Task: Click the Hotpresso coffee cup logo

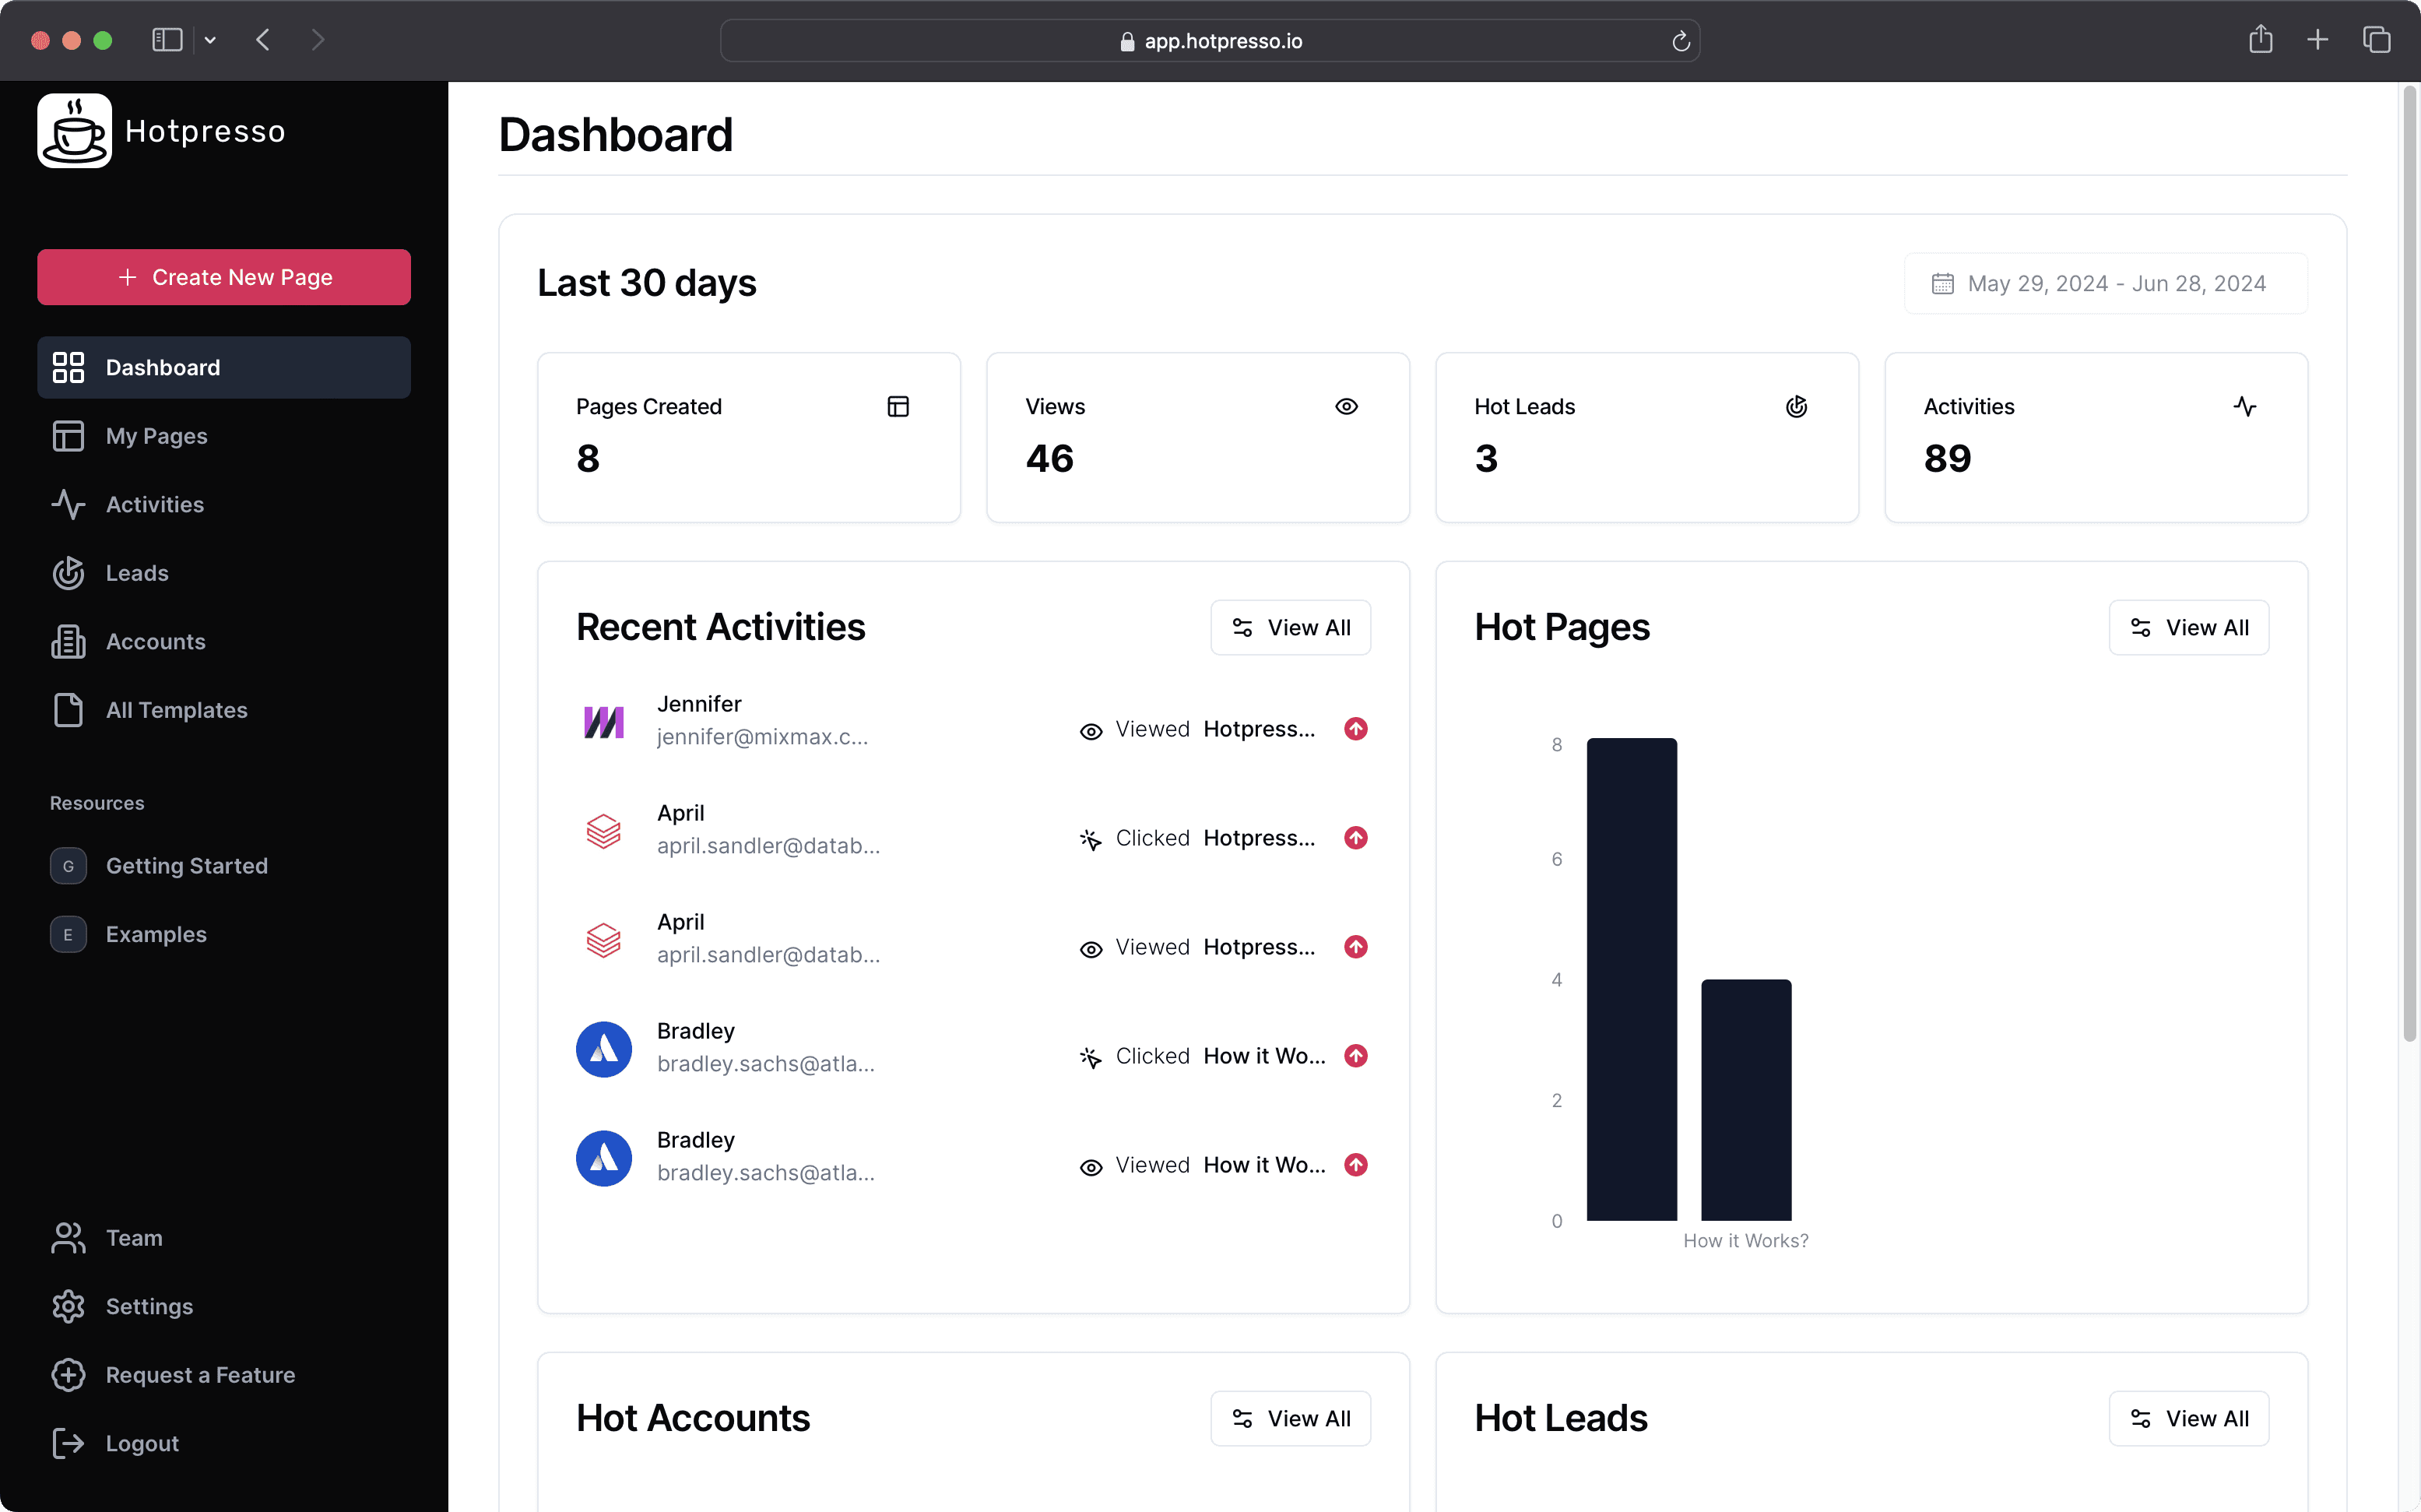Action: click(74, 131)
